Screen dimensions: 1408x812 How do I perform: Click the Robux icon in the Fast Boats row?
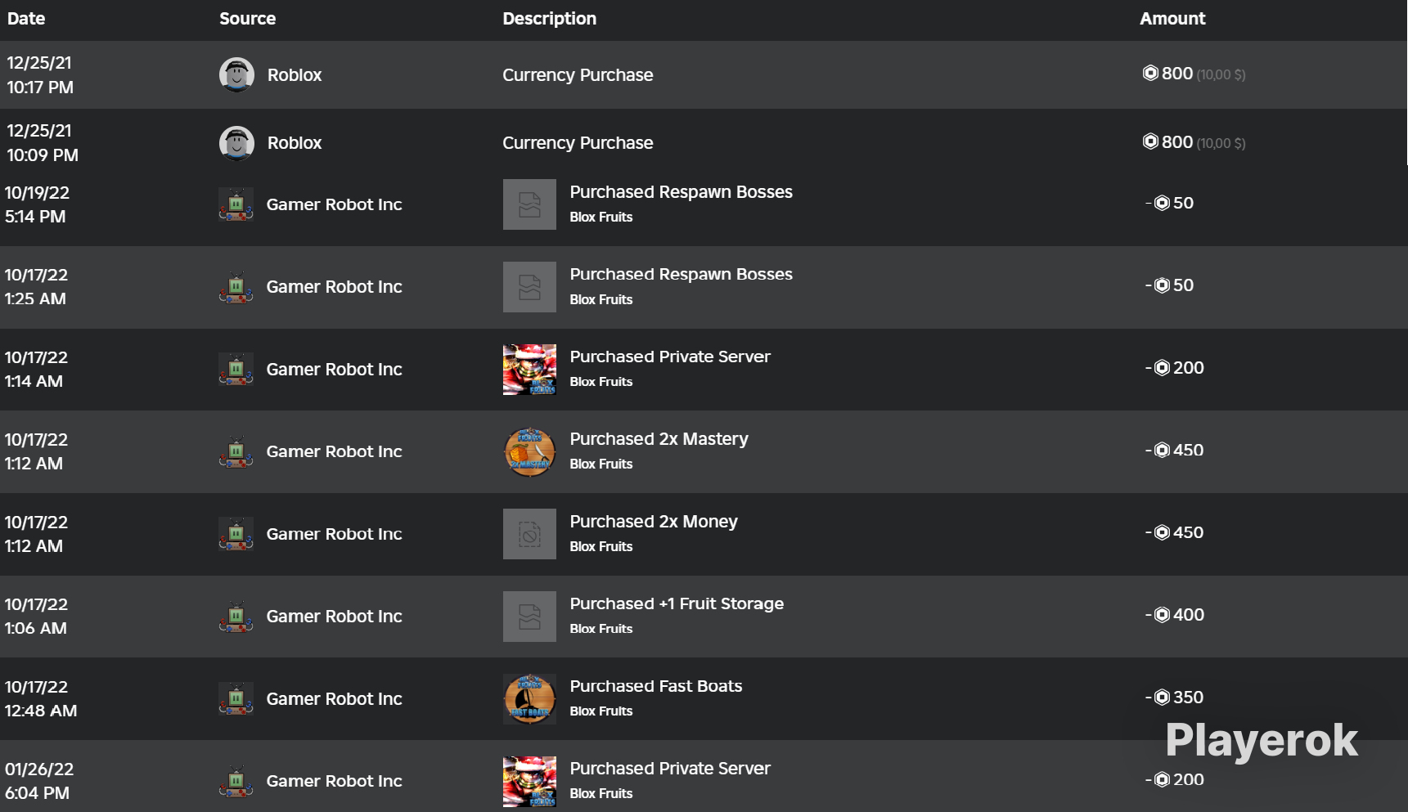point(1162,698)
